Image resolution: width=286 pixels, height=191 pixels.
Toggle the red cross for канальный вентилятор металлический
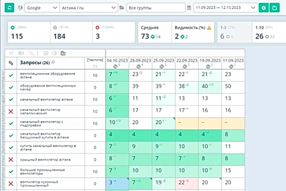pos(11,111)
